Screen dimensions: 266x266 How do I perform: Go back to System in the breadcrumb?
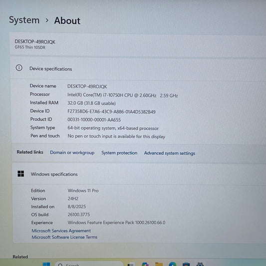pyautogui.click(x=24, y=20)
